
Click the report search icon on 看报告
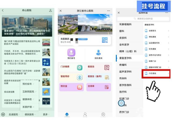(107, 67)
